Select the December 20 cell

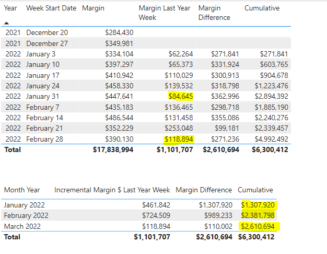47,32
